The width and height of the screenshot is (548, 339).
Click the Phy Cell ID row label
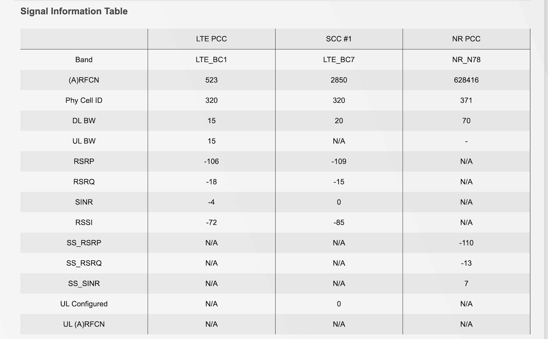[84, 100]
